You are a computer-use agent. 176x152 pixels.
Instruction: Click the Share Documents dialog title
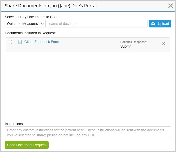pos(51,6)
